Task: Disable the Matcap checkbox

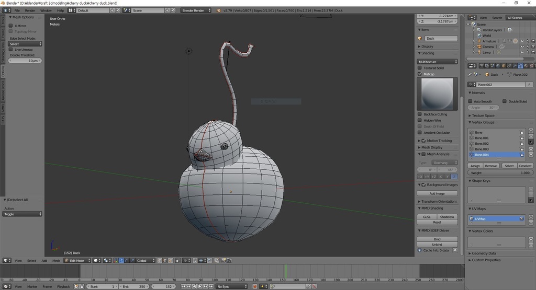Action: coord(420,74)
